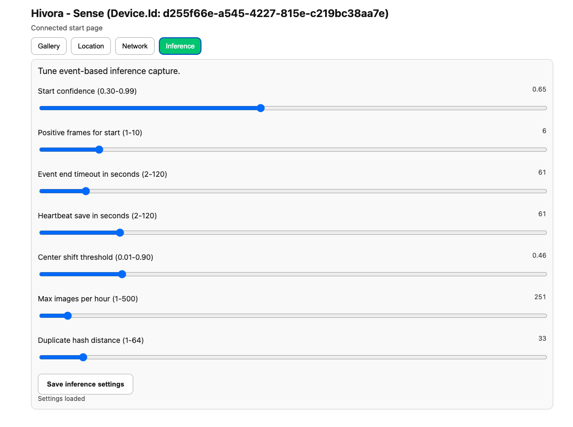
Task: Save inference settings
Action: pos(85,384)
